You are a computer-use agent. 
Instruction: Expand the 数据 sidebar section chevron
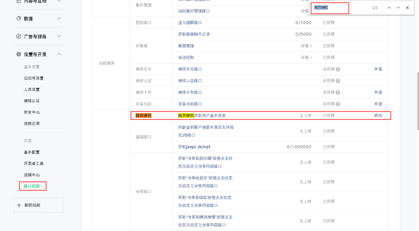[x=59, y=18]
